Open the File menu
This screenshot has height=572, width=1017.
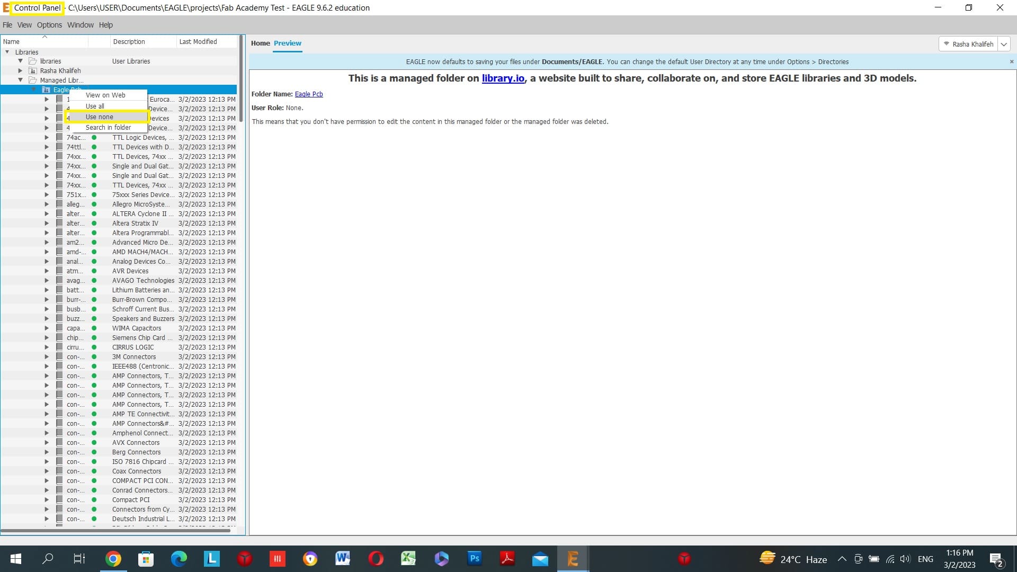7,25
